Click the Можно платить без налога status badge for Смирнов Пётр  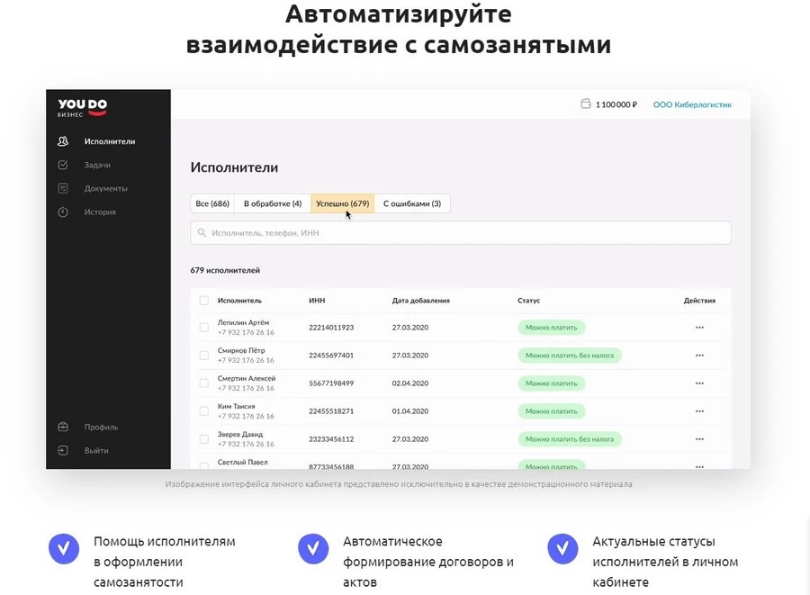(x=570, y=356)
